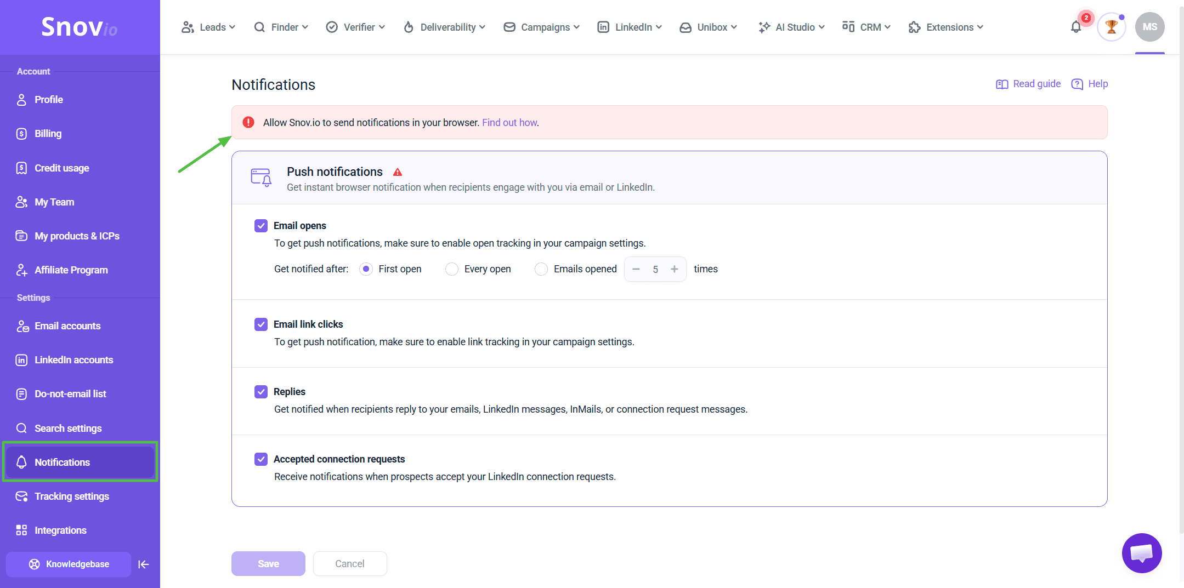The image size is (1184, 588).
Task: Go to Tracking settings in sidebar
Action: pyautogui.click(x=71, y=496)
